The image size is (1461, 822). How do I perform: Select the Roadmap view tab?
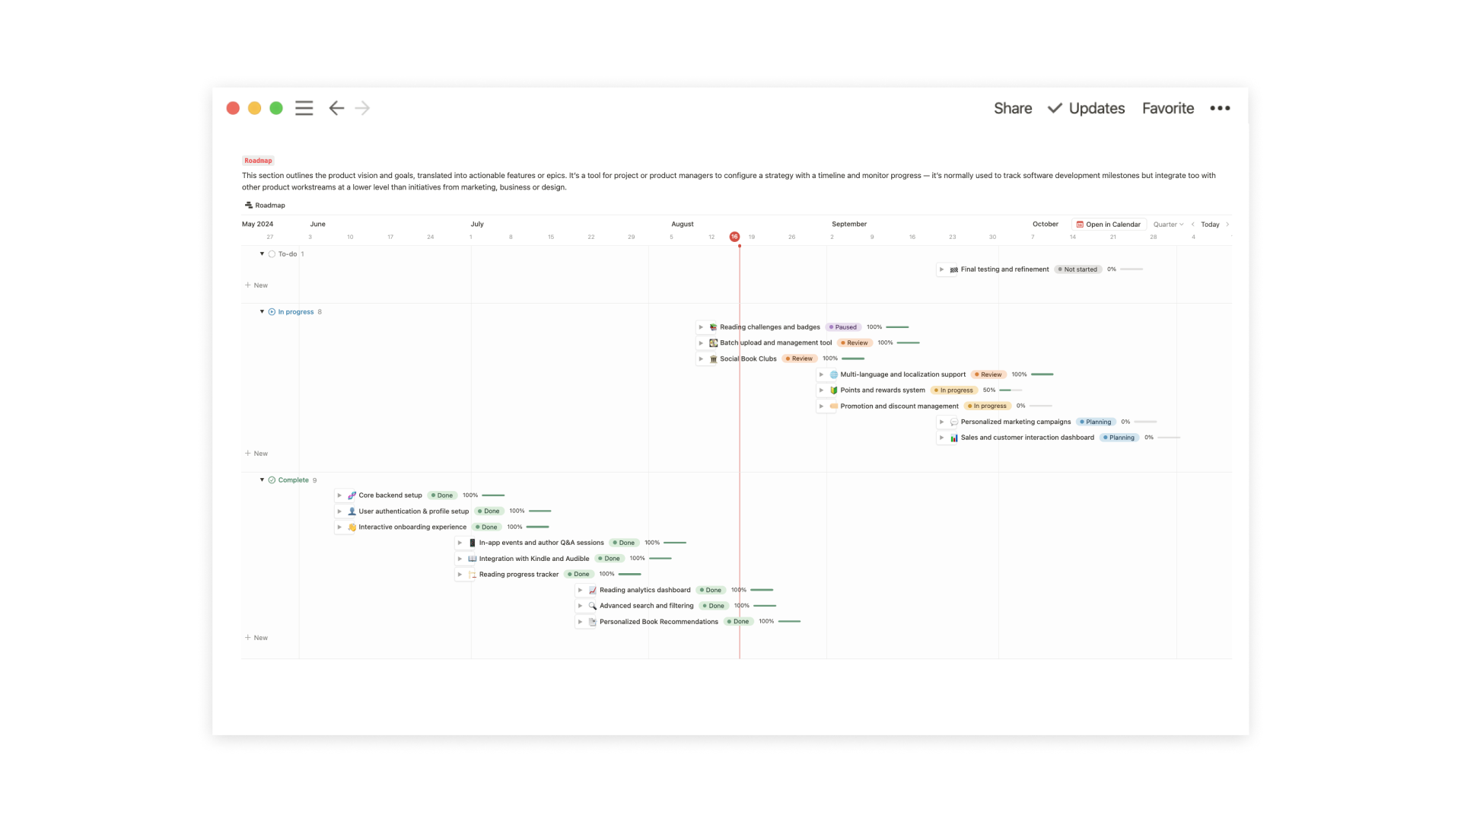click(265, 205)
